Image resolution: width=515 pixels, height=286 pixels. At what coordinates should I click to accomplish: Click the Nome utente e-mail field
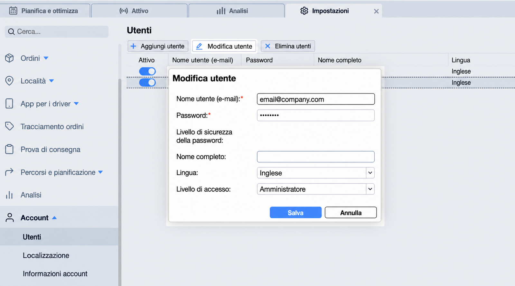316,99
